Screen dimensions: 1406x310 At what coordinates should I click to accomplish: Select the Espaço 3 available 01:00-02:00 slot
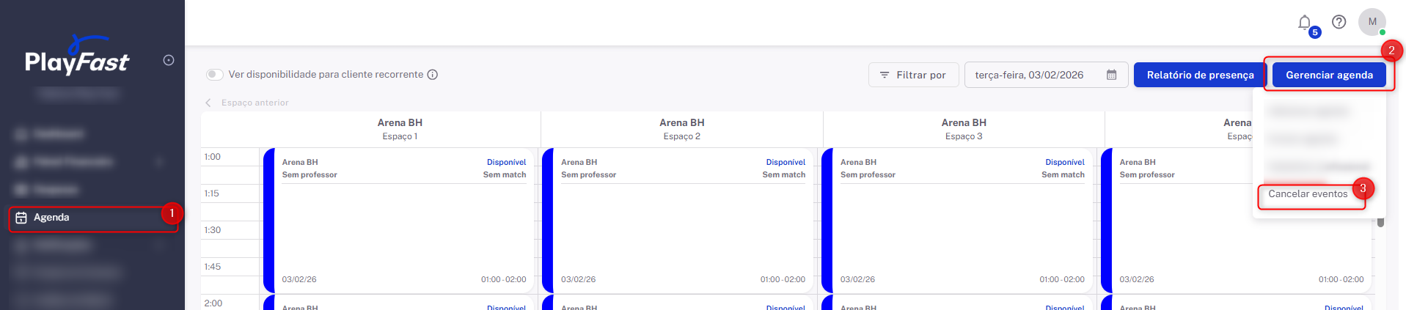click(x=962, y=220)
